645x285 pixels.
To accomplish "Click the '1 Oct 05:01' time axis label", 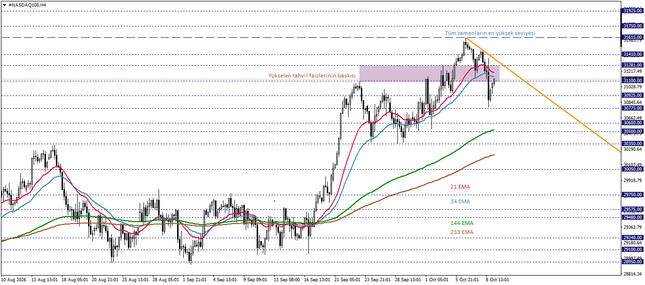I will tap(437, 279).
